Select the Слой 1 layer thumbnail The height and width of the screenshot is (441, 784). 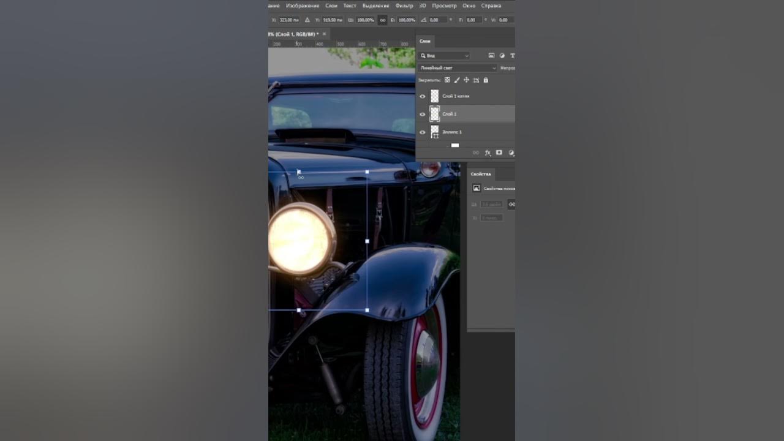435,114
